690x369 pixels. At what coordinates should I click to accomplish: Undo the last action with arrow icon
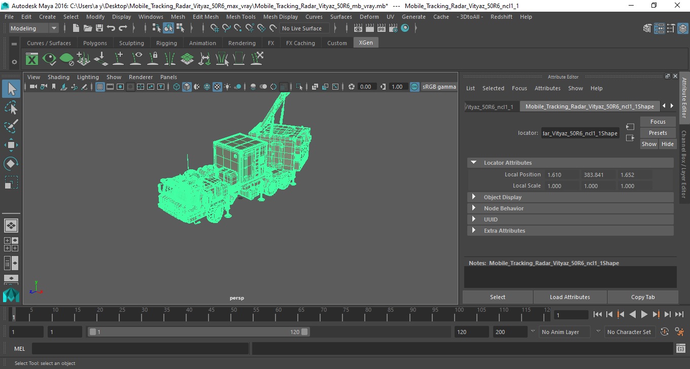tap(111, 28)
